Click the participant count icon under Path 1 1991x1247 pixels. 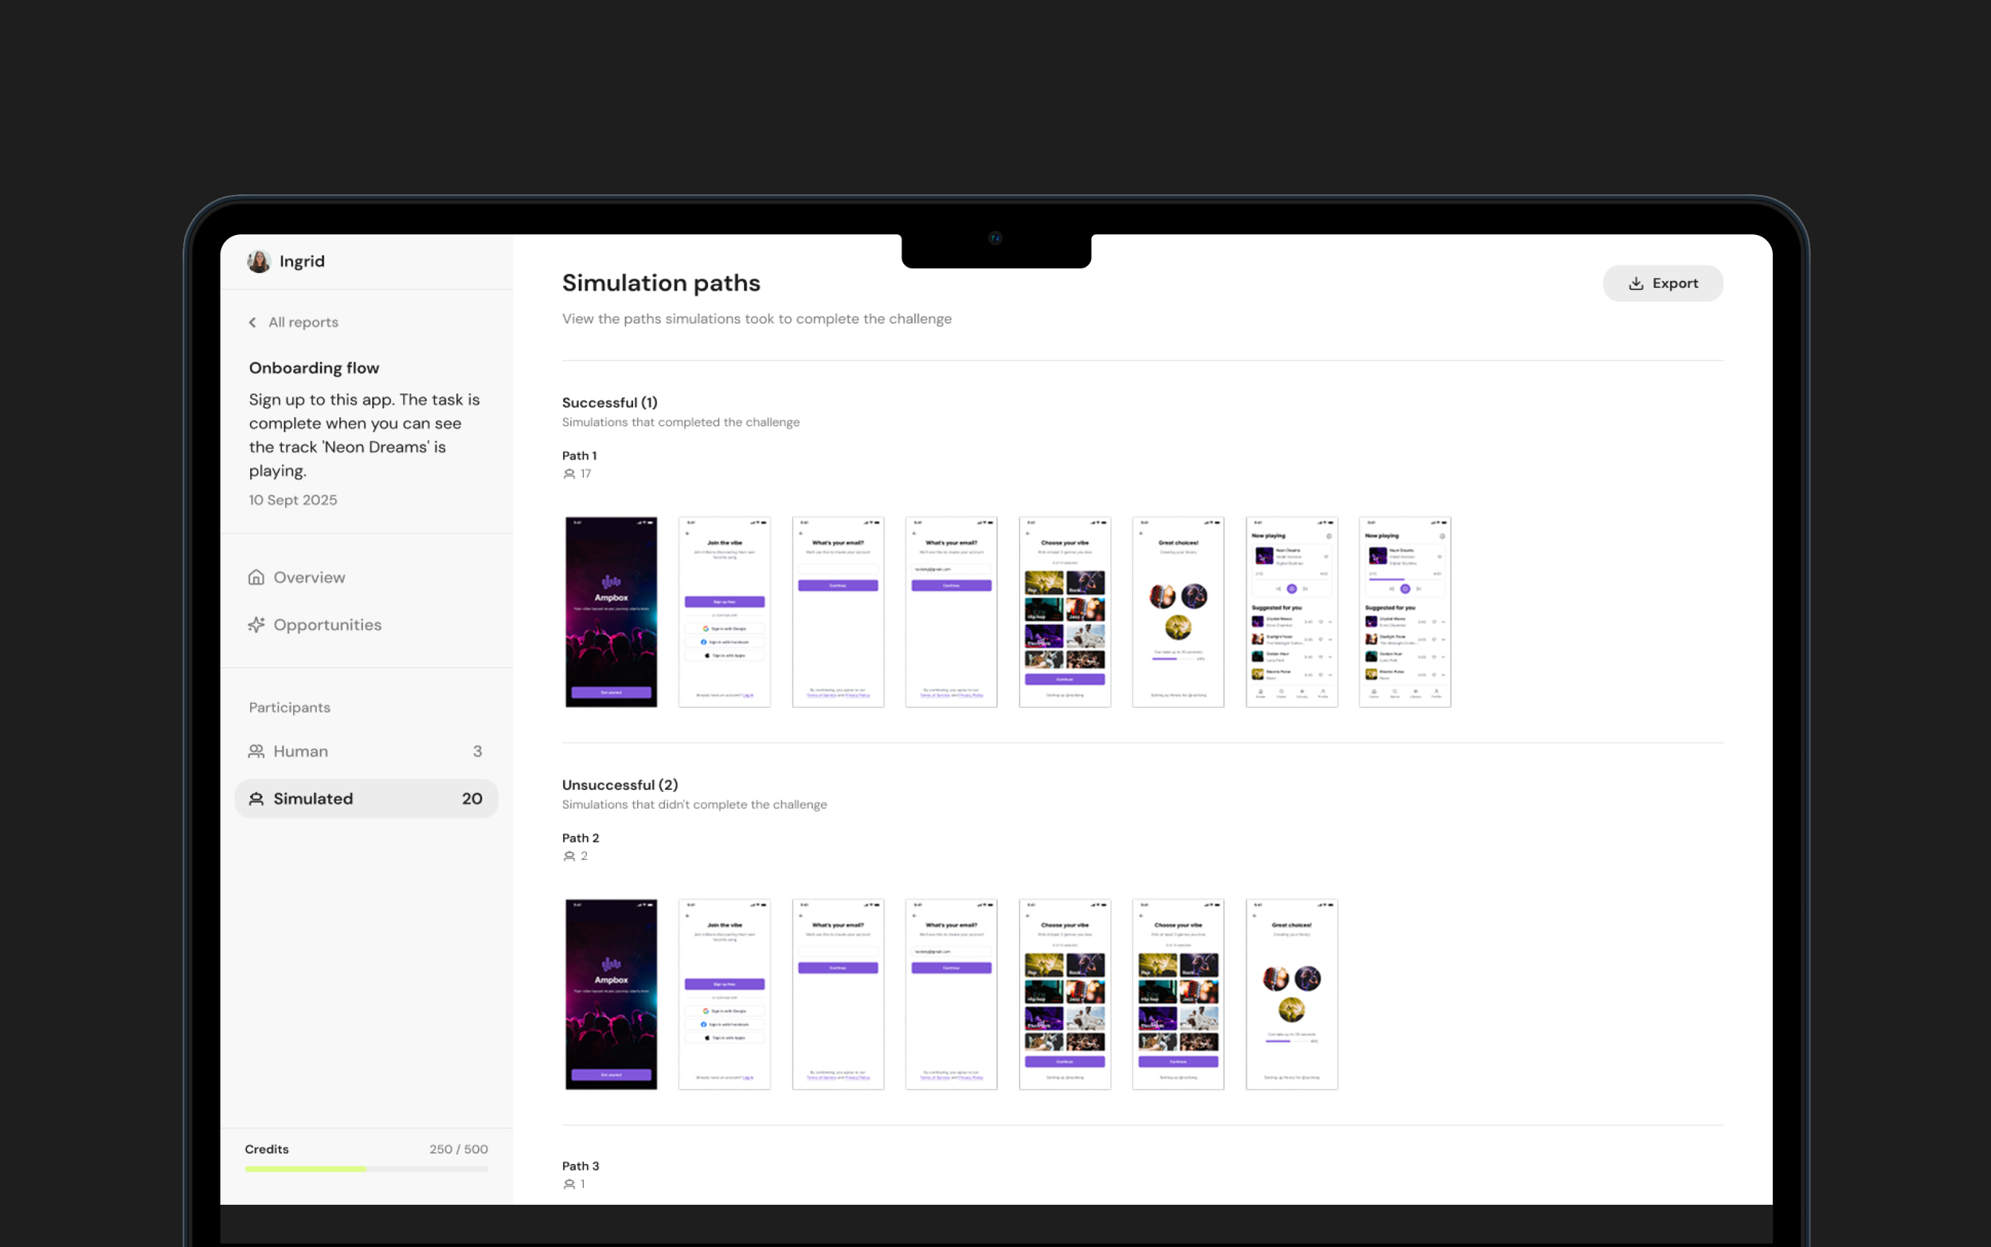click(x=569, y=475)
